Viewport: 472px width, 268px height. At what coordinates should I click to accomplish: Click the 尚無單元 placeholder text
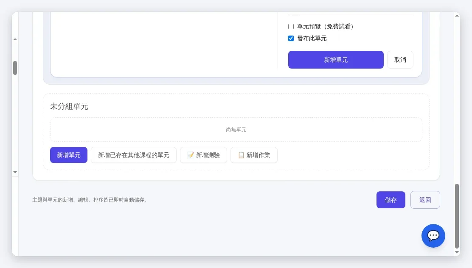[236, 130]
